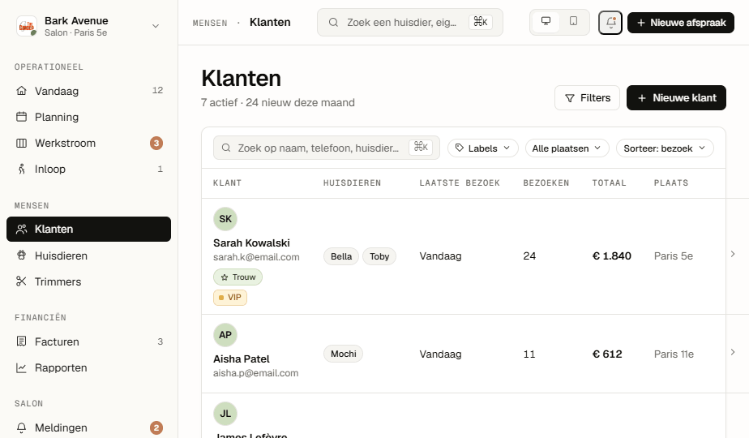Click Paris 11e place cell
The width and height of the screenshot is (749, 438).
pos(674,354)
